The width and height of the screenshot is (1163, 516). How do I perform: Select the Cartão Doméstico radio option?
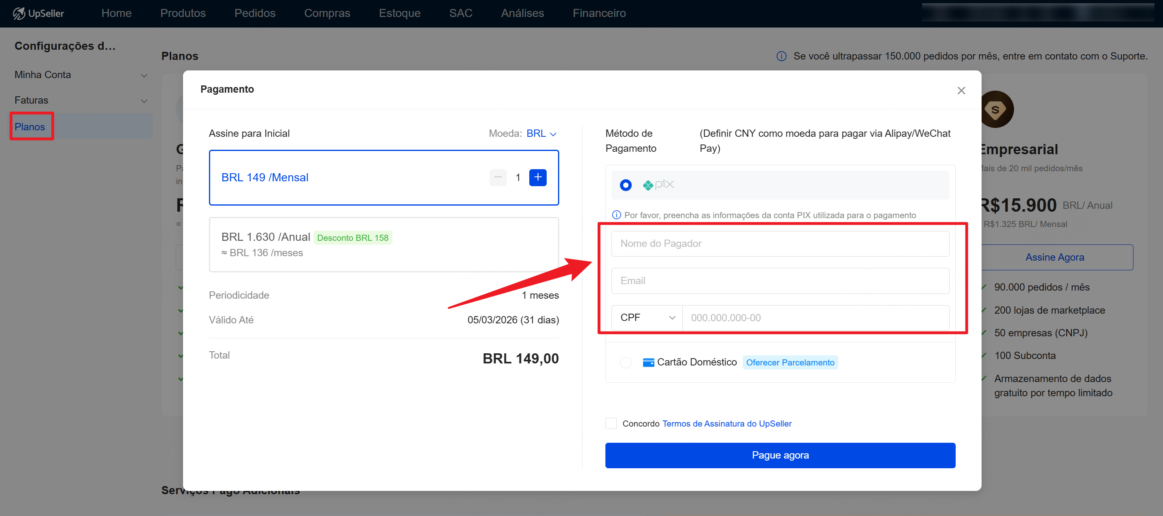point(625,362)
